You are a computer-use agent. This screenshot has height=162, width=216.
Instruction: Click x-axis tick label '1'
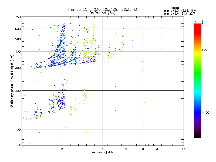point(22,149)
